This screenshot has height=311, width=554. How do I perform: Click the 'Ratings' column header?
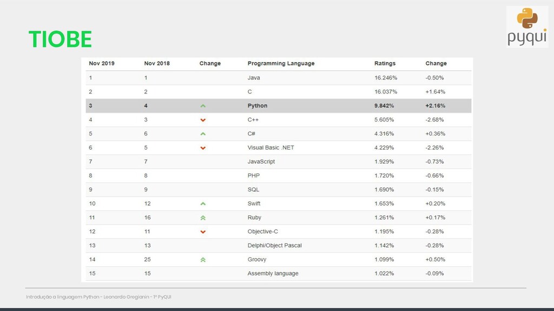[385, 64]
